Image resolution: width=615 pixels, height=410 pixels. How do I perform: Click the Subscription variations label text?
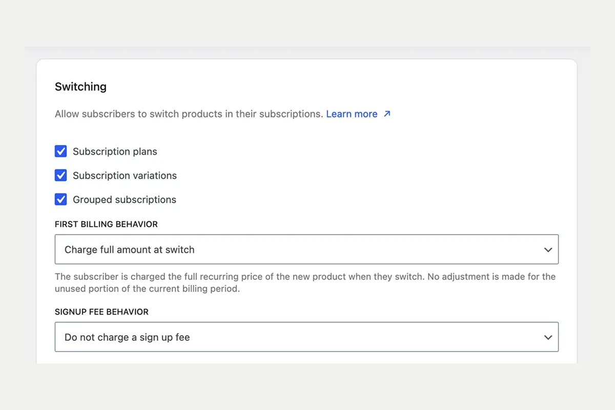(x=125, y=176)
